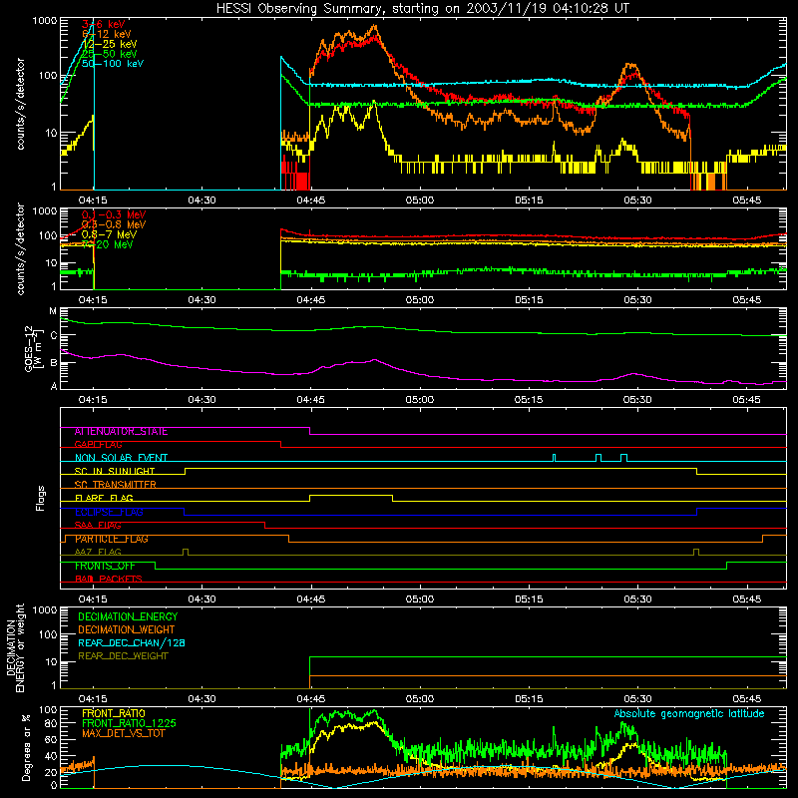Select the FRONTS_OFF flag label

[x=105, y=566]
